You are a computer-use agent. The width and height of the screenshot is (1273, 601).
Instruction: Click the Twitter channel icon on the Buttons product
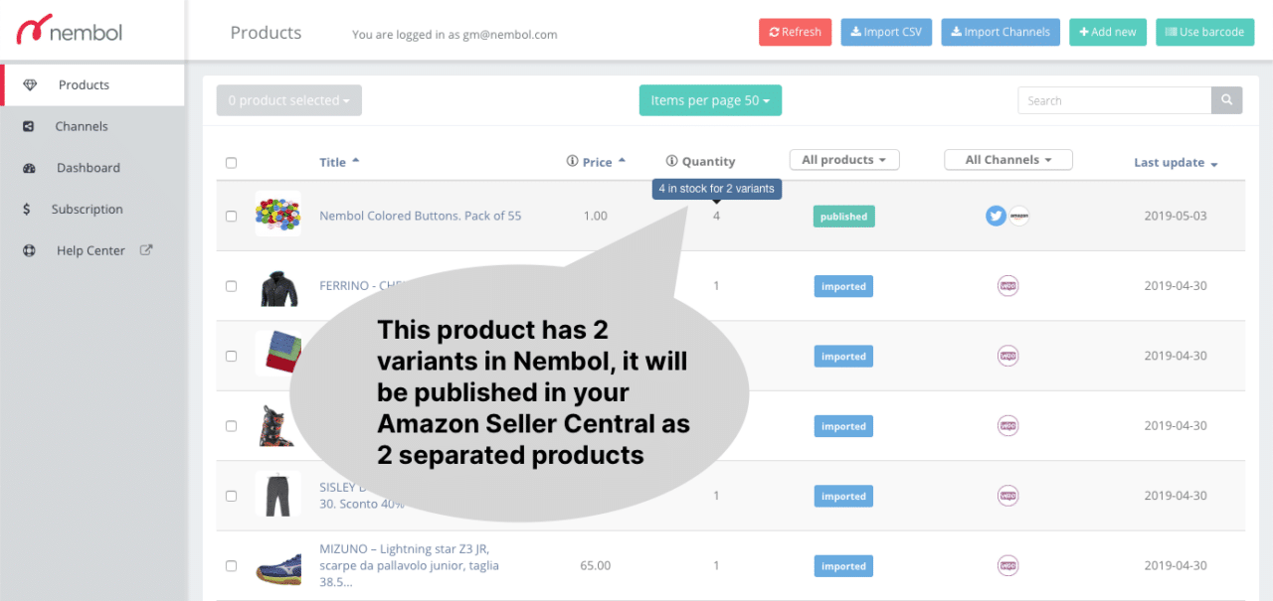pyautogui.click(x=996, y=216)
